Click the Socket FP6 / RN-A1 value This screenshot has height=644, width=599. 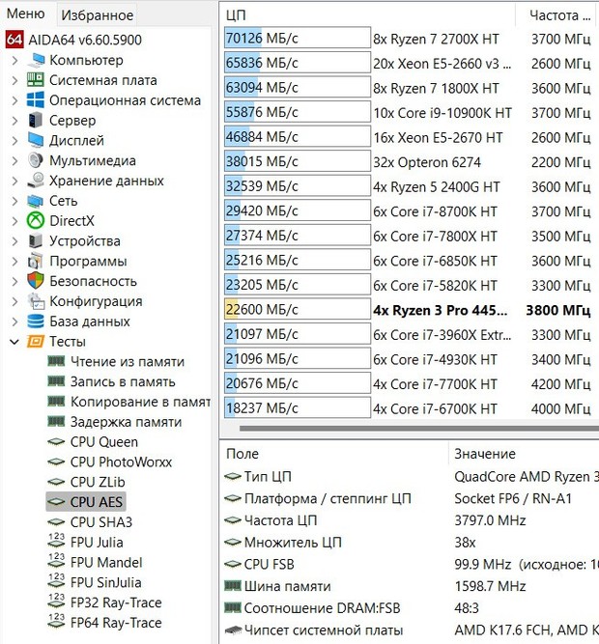(513, 498)
